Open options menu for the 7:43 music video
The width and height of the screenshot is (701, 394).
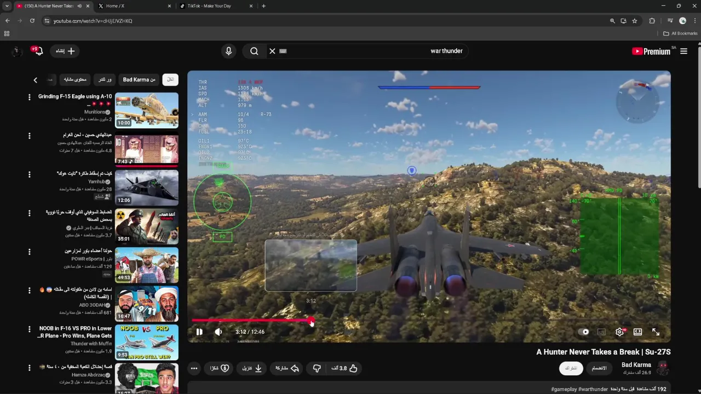click(30, 136)
